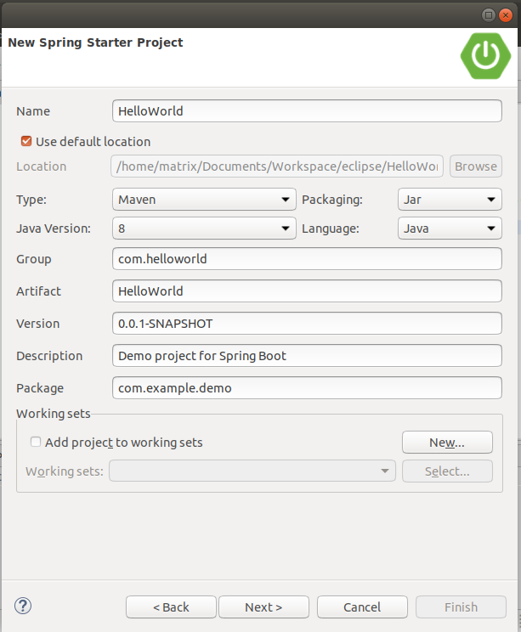The width and height of the screenshot is (521, 632).
Task: Focus the Description input field
Action: click(x=307, y=355)
